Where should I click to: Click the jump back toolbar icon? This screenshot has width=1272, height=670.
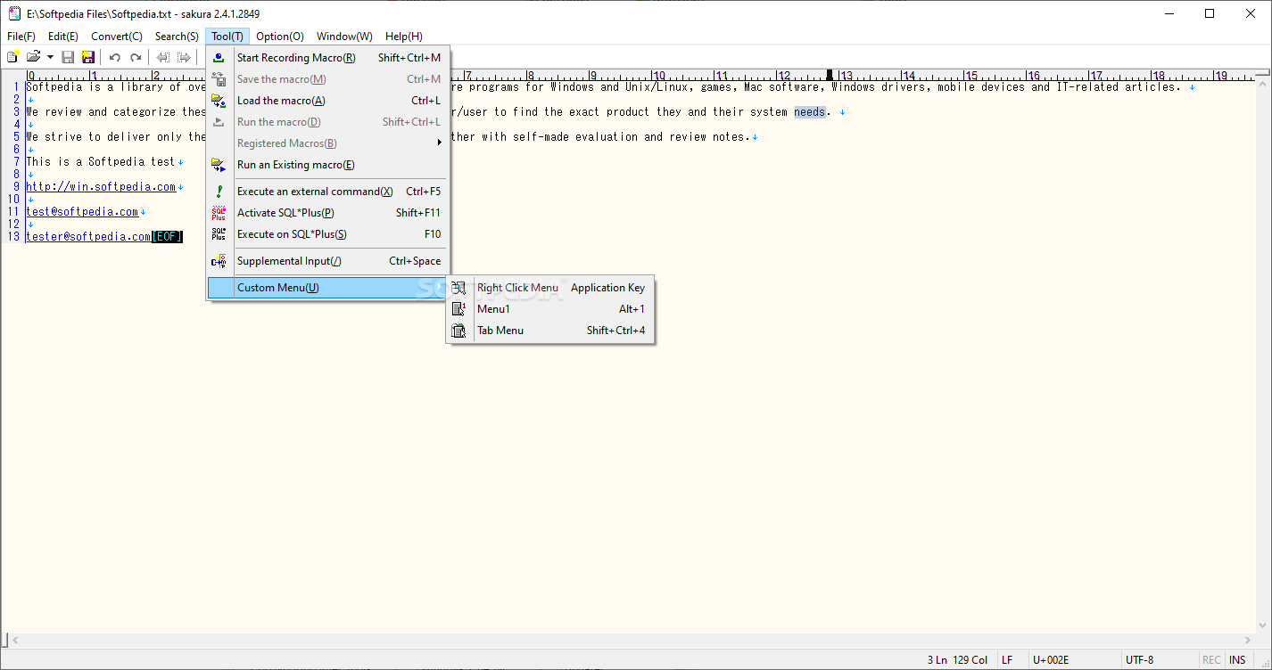coord(163,57)
